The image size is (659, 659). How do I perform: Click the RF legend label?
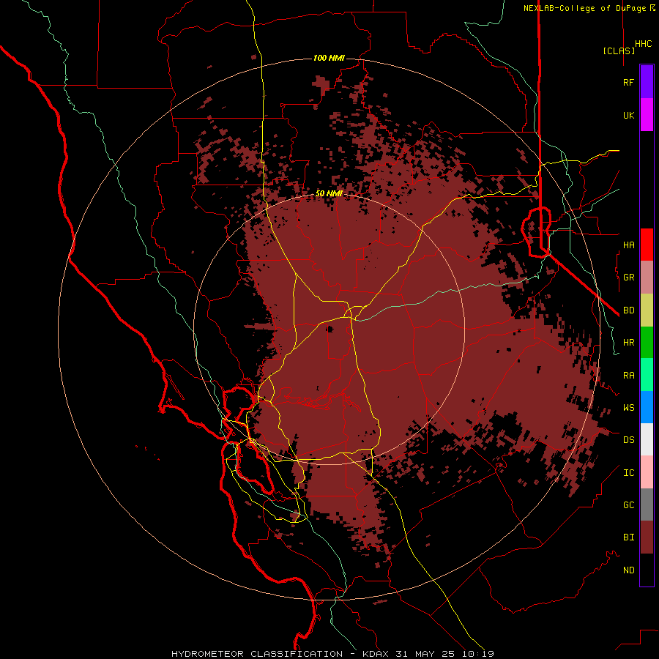click(x=628, y=82)
